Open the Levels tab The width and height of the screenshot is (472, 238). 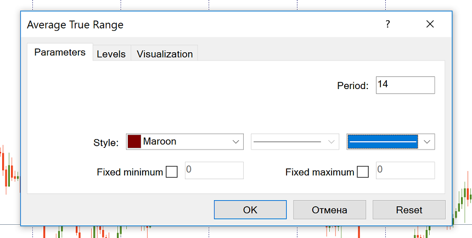click(x=111, y=54)
